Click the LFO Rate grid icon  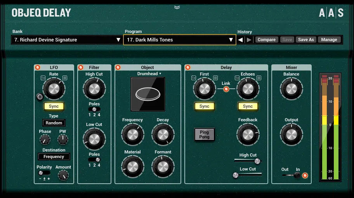click(65, 78)
